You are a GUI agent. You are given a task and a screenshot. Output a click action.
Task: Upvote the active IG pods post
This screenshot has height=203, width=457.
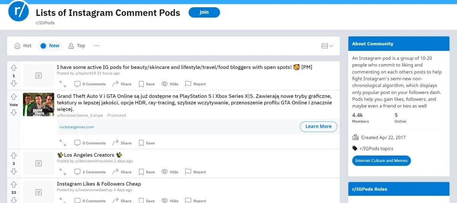14,68
